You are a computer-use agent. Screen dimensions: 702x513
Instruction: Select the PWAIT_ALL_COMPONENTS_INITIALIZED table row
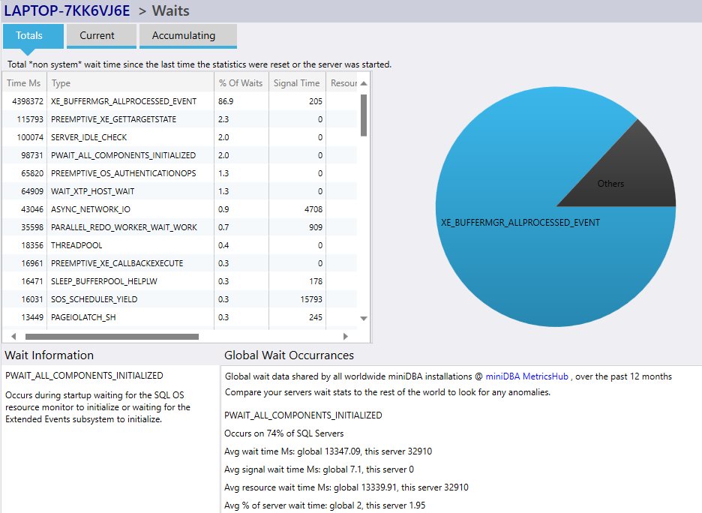pos(180,155)
